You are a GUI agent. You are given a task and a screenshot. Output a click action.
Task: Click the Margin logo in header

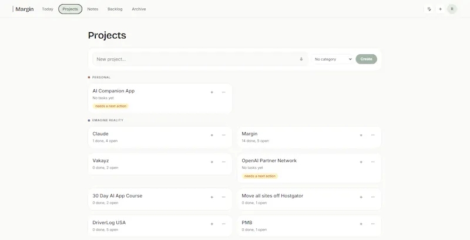click(23, 9)
